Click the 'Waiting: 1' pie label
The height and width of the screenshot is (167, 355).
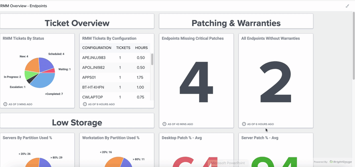point(64,69)
